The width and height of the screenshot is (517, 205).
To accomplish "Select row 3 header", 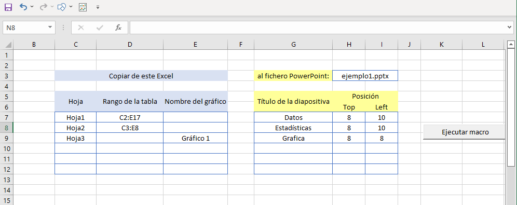I will click(x=7, y=76).
